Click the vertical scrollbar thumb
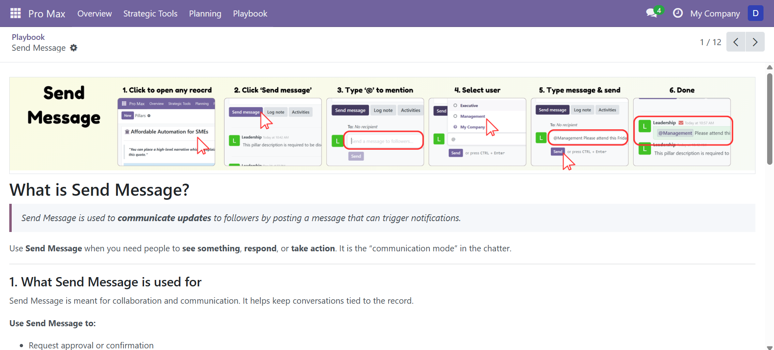This screenshot has width=774, height=350. [770, 119]
